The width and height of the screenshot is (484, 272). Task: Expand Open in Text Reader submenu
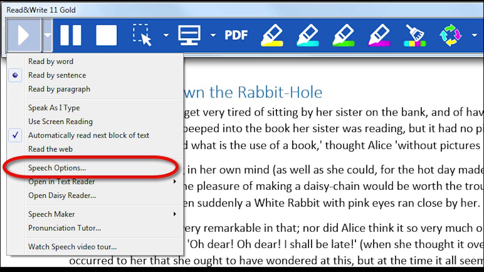(x=95, y=182)
